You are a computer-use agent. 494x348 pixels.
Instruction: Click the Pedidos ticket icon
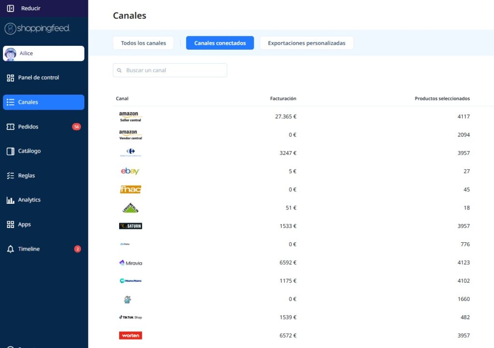click(x=11, y=127)
